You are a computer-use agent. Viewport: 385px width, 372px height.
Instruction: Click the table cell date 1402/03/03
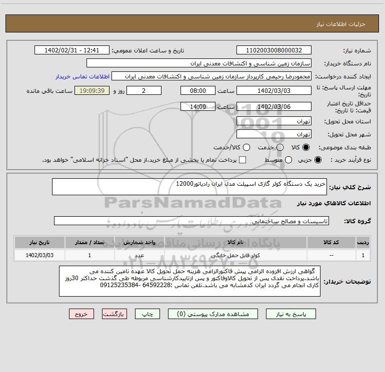pos(39,255)
